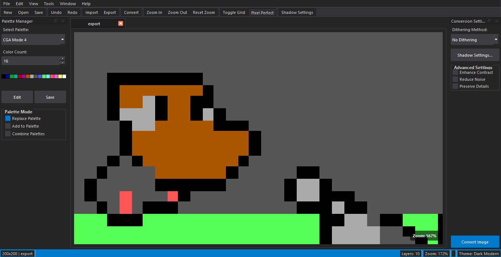Click status bar text 'Layers: 10'
This screenshot has height=257, width=501.
pos(411,254)
